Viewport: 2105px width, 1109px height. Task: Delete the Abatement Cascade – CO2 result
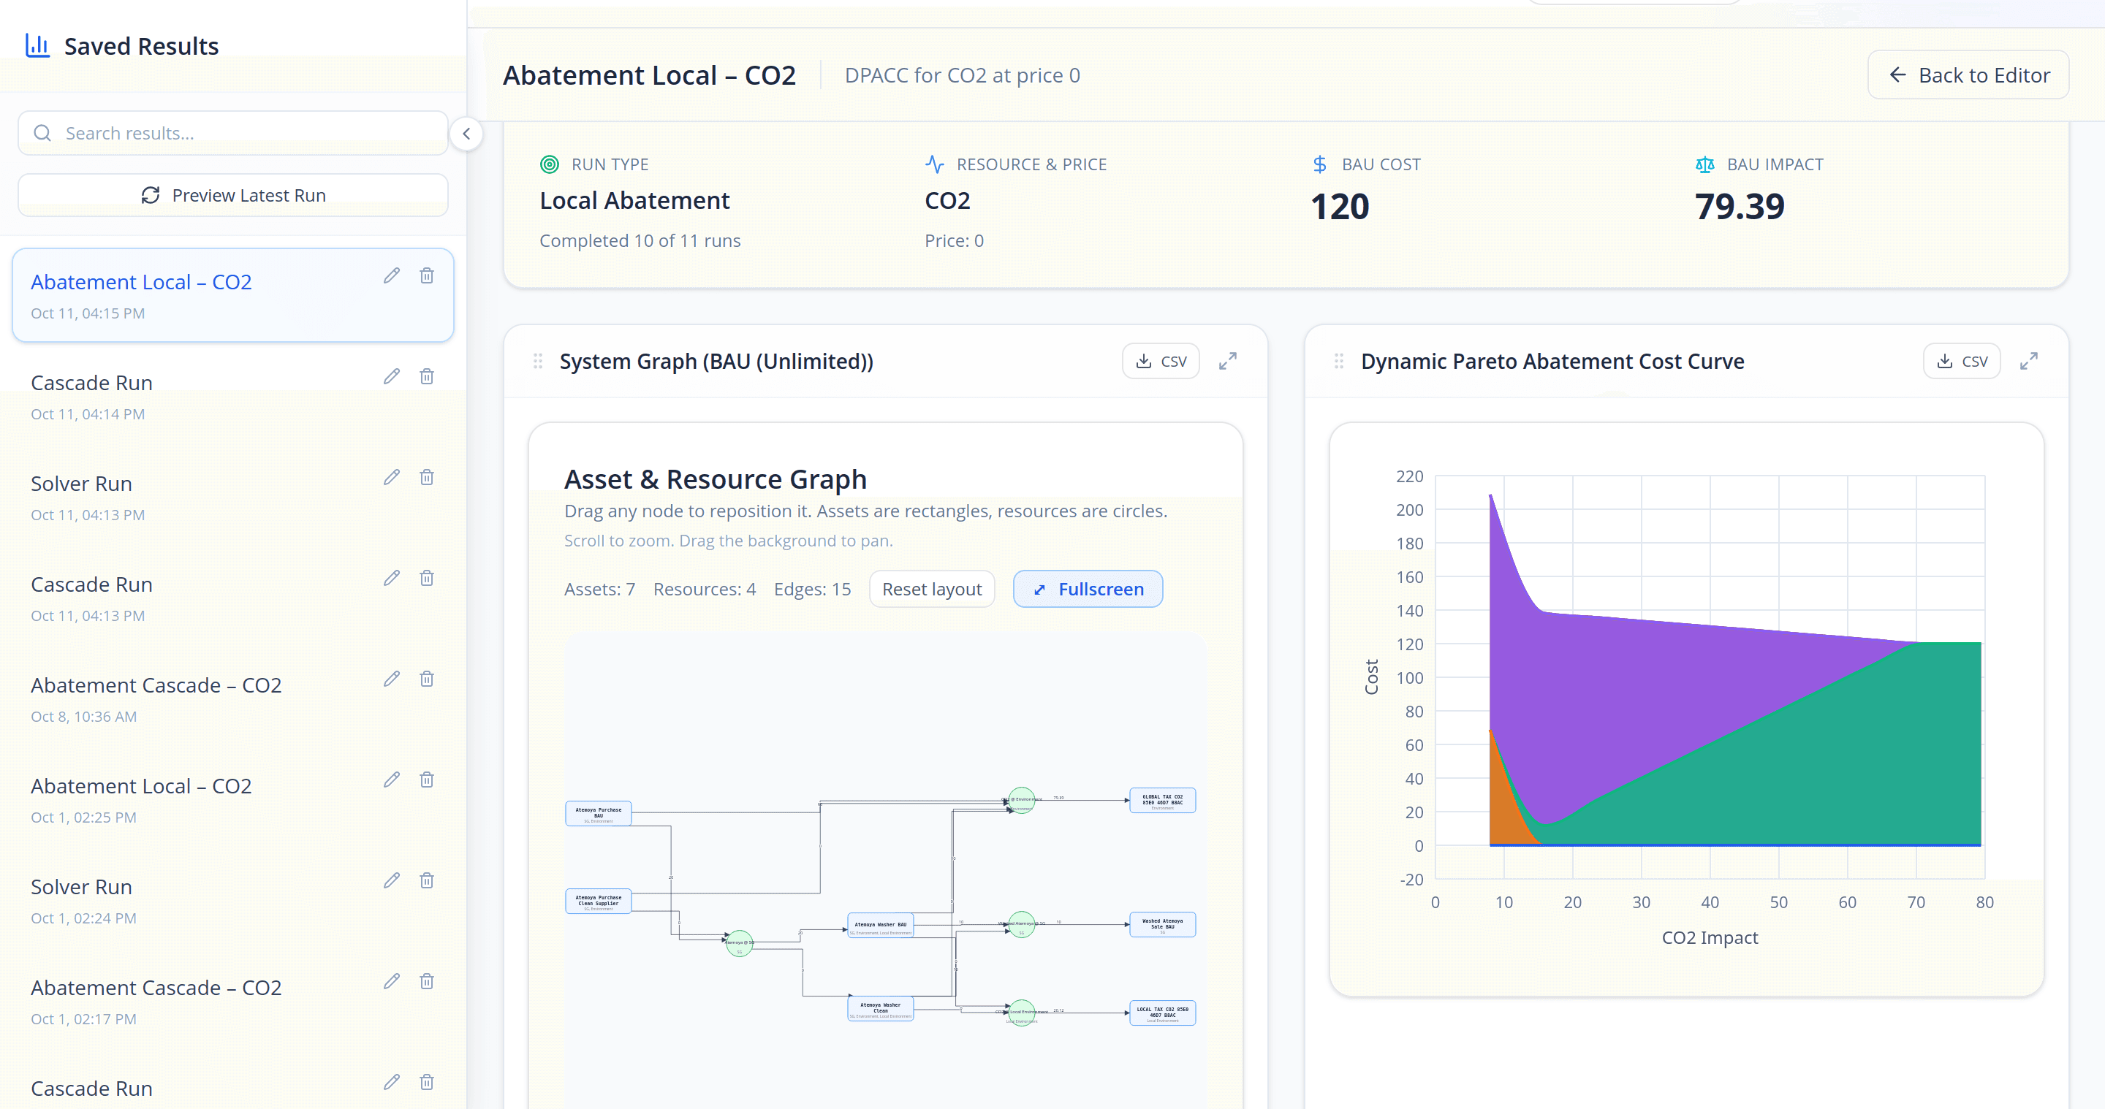coord(427,679)
